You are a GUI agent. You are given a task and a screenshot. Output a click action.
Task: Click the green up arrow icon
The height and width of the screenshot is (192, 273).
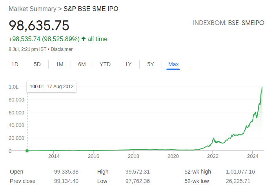(84, 39)
